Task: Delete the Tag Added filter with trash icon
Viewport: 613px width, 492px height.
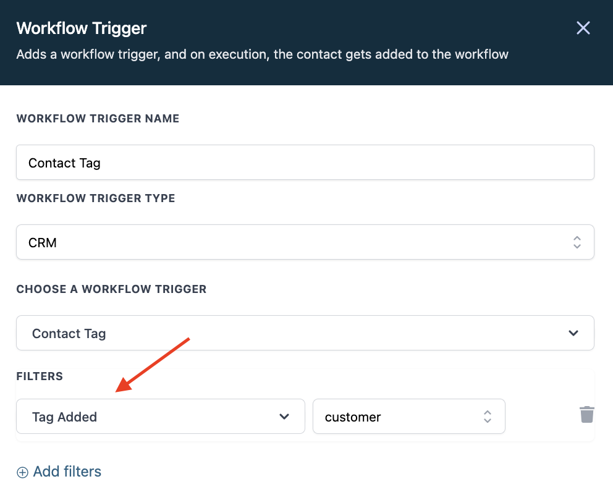Action: [x=587, y=415]
